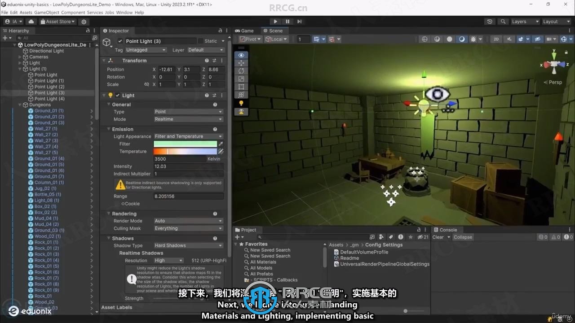Toggle the Light component enabled checkbox
Screen dimensions: 575x323
[118, 96]
